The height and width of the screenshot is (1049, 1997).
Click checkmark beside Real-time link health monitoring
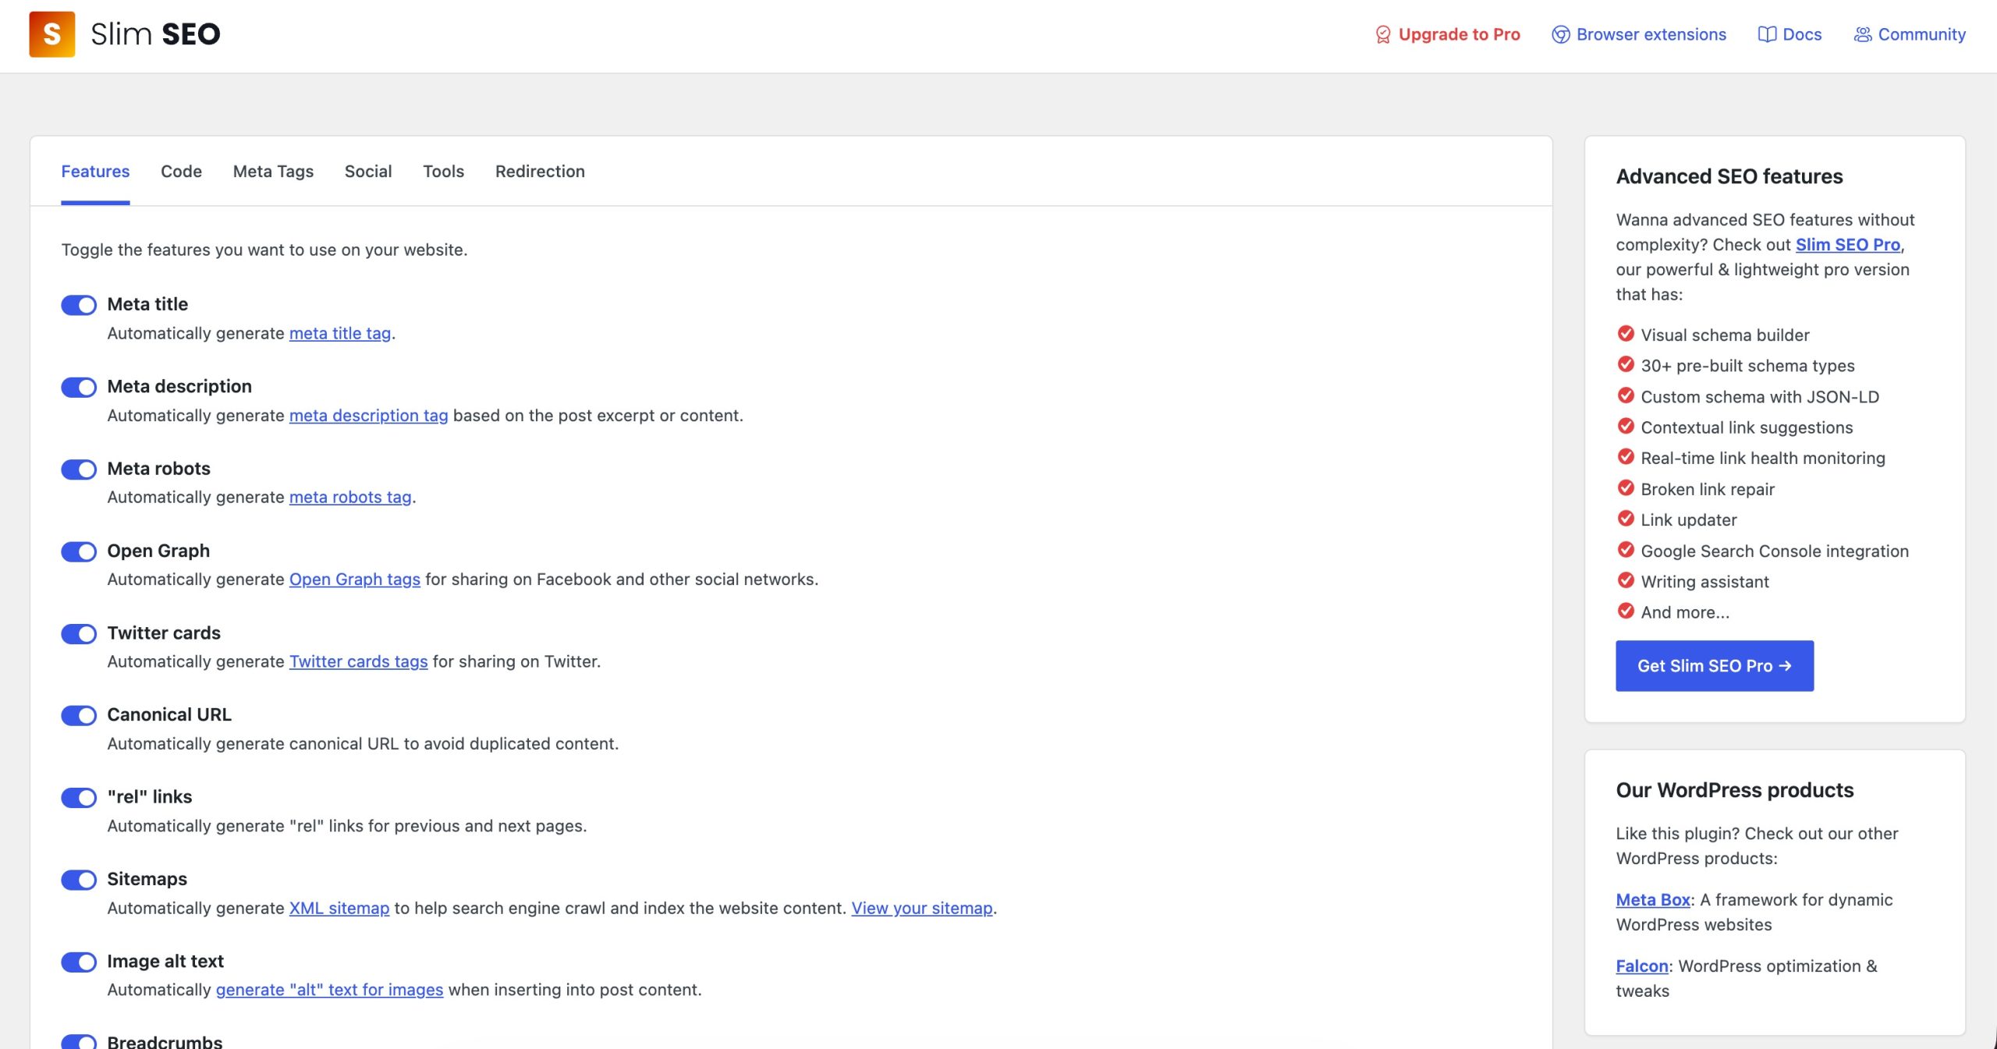[1626, 457]
